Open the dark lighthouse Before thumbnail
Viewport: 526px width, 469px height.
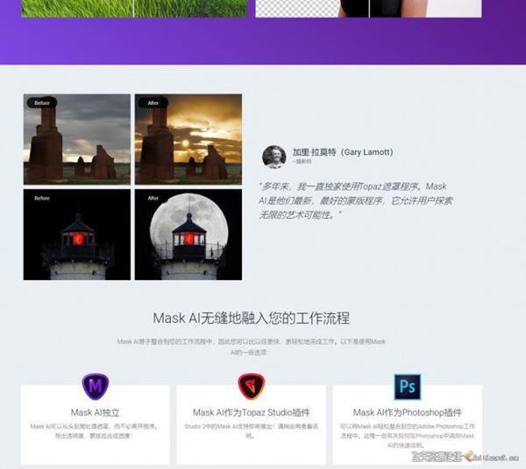point(77,236)
